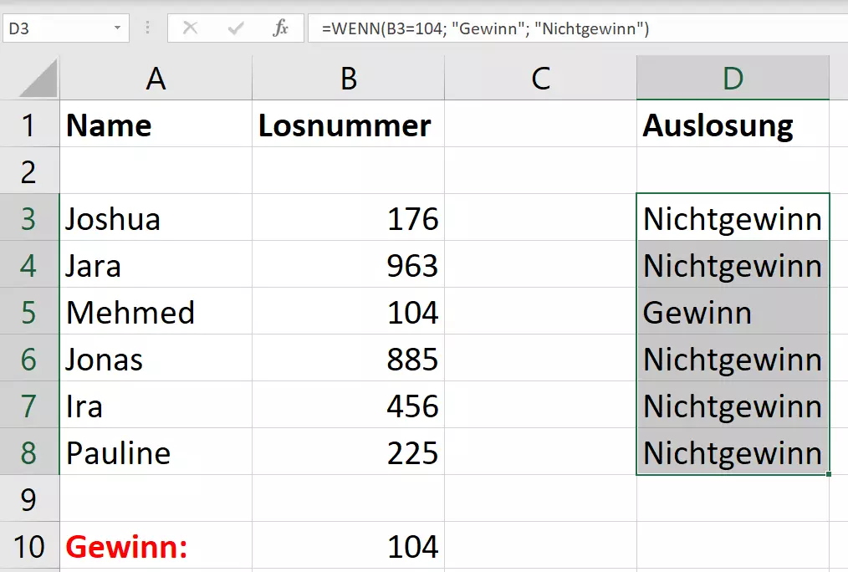Select row 7 header

point(29,406)
